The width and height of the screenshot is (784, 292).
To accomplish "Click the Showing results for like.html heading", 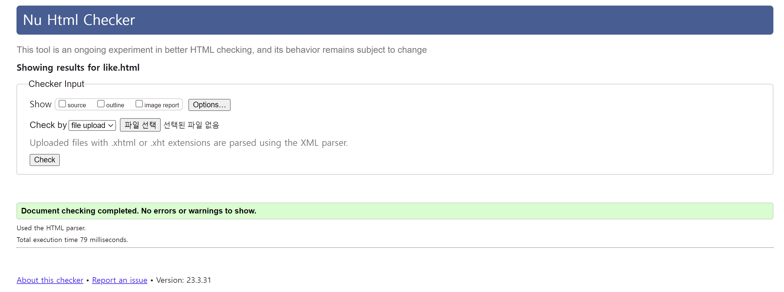I will 78,68.
